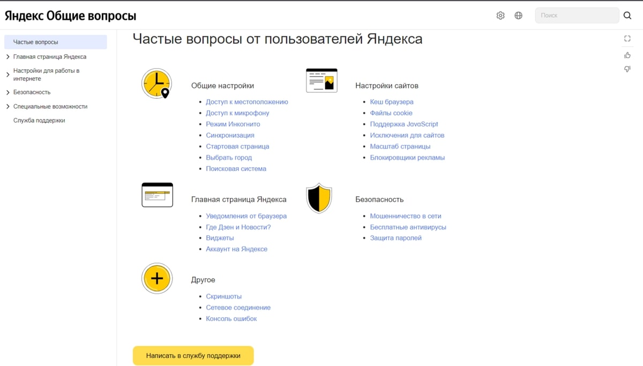Click Написать в службу поддержки button
The height and width of the screenshot is (366, 643).
(x=193, y=356)
